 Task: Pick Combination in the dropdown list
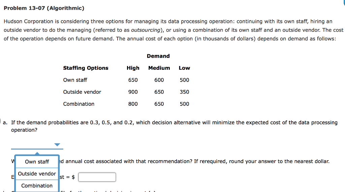tap(37, 186)
